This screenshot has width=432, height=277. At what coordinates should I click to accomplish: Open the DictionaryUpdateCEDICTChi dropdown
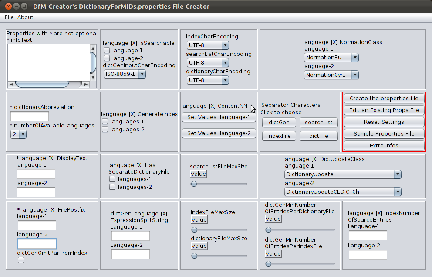point(343,192)
